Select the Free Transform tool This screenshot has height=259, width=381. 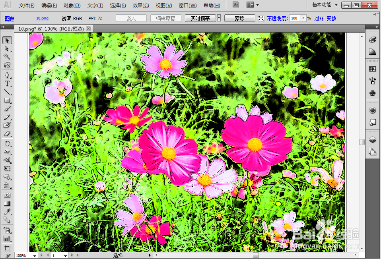tap(7, 168)
